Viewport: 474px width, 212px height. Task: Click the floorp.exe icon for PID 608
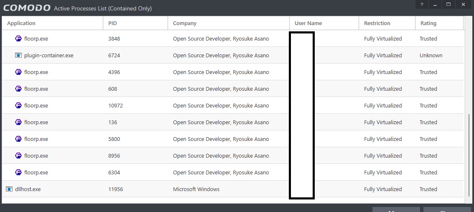tap(18, 89)
